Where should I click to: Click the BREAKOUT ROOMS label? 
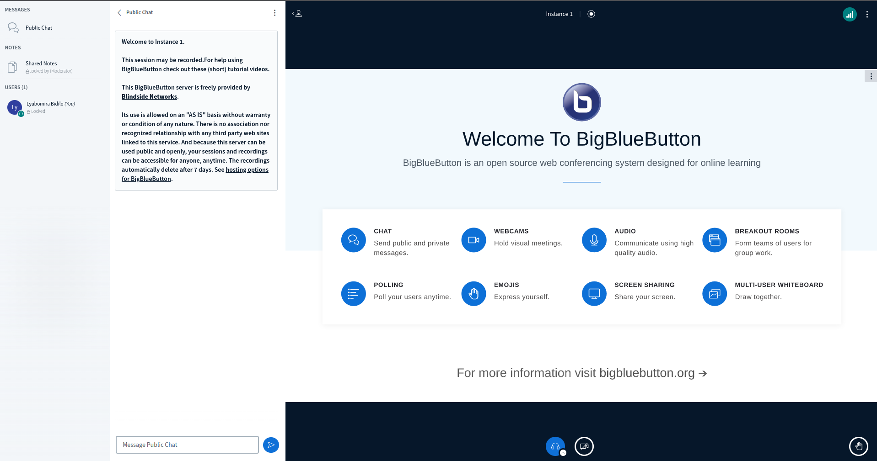(767, 231)
